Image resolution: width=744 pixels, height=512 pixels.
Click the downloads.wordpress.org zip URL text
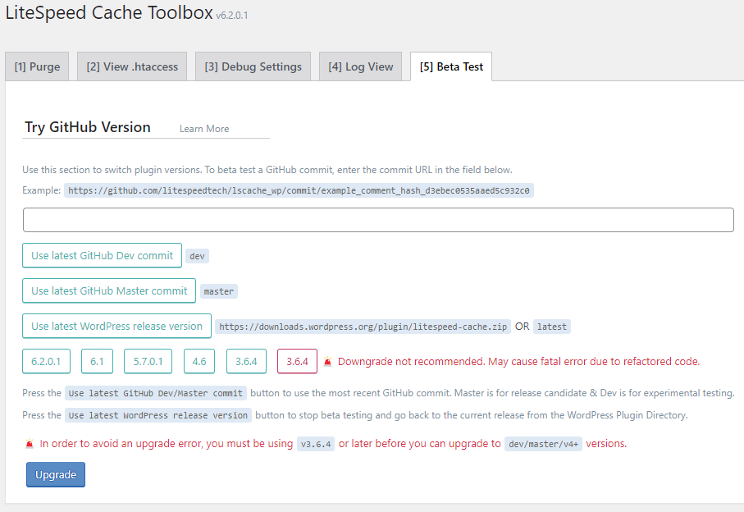click(x=363, y=327)
